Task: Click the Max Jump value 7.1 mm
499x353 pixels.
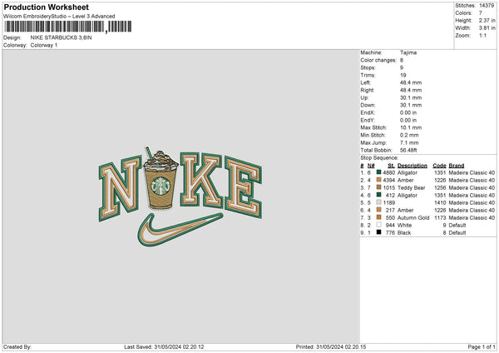Action: point(409,142)
